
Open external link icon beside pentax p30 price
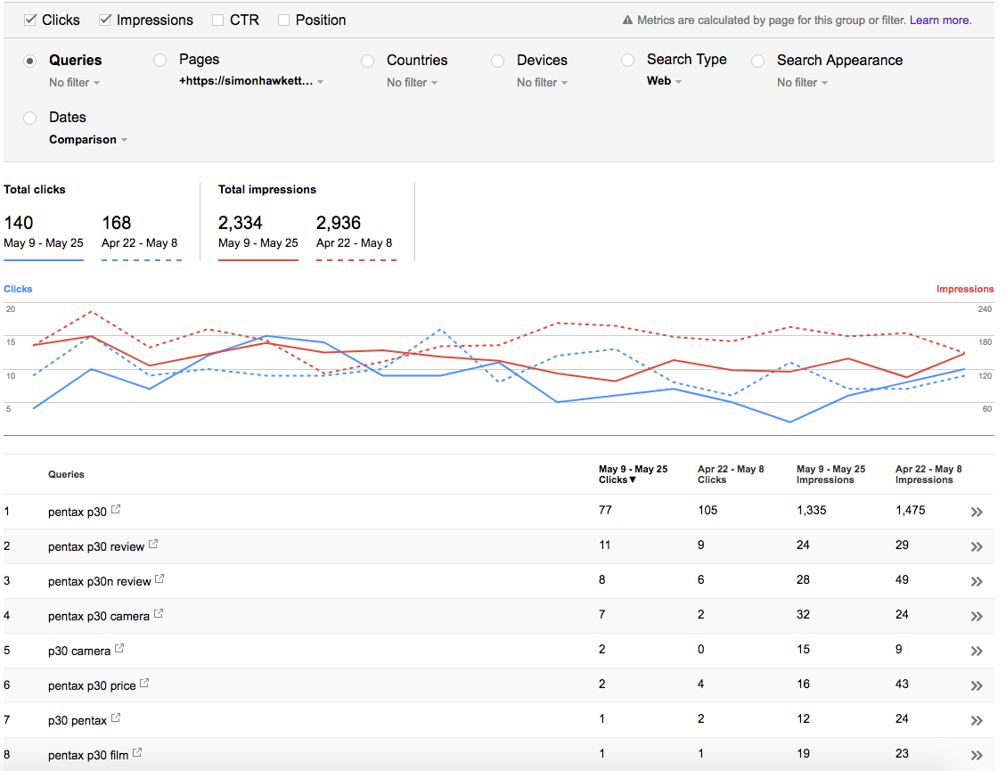point(144,683)
